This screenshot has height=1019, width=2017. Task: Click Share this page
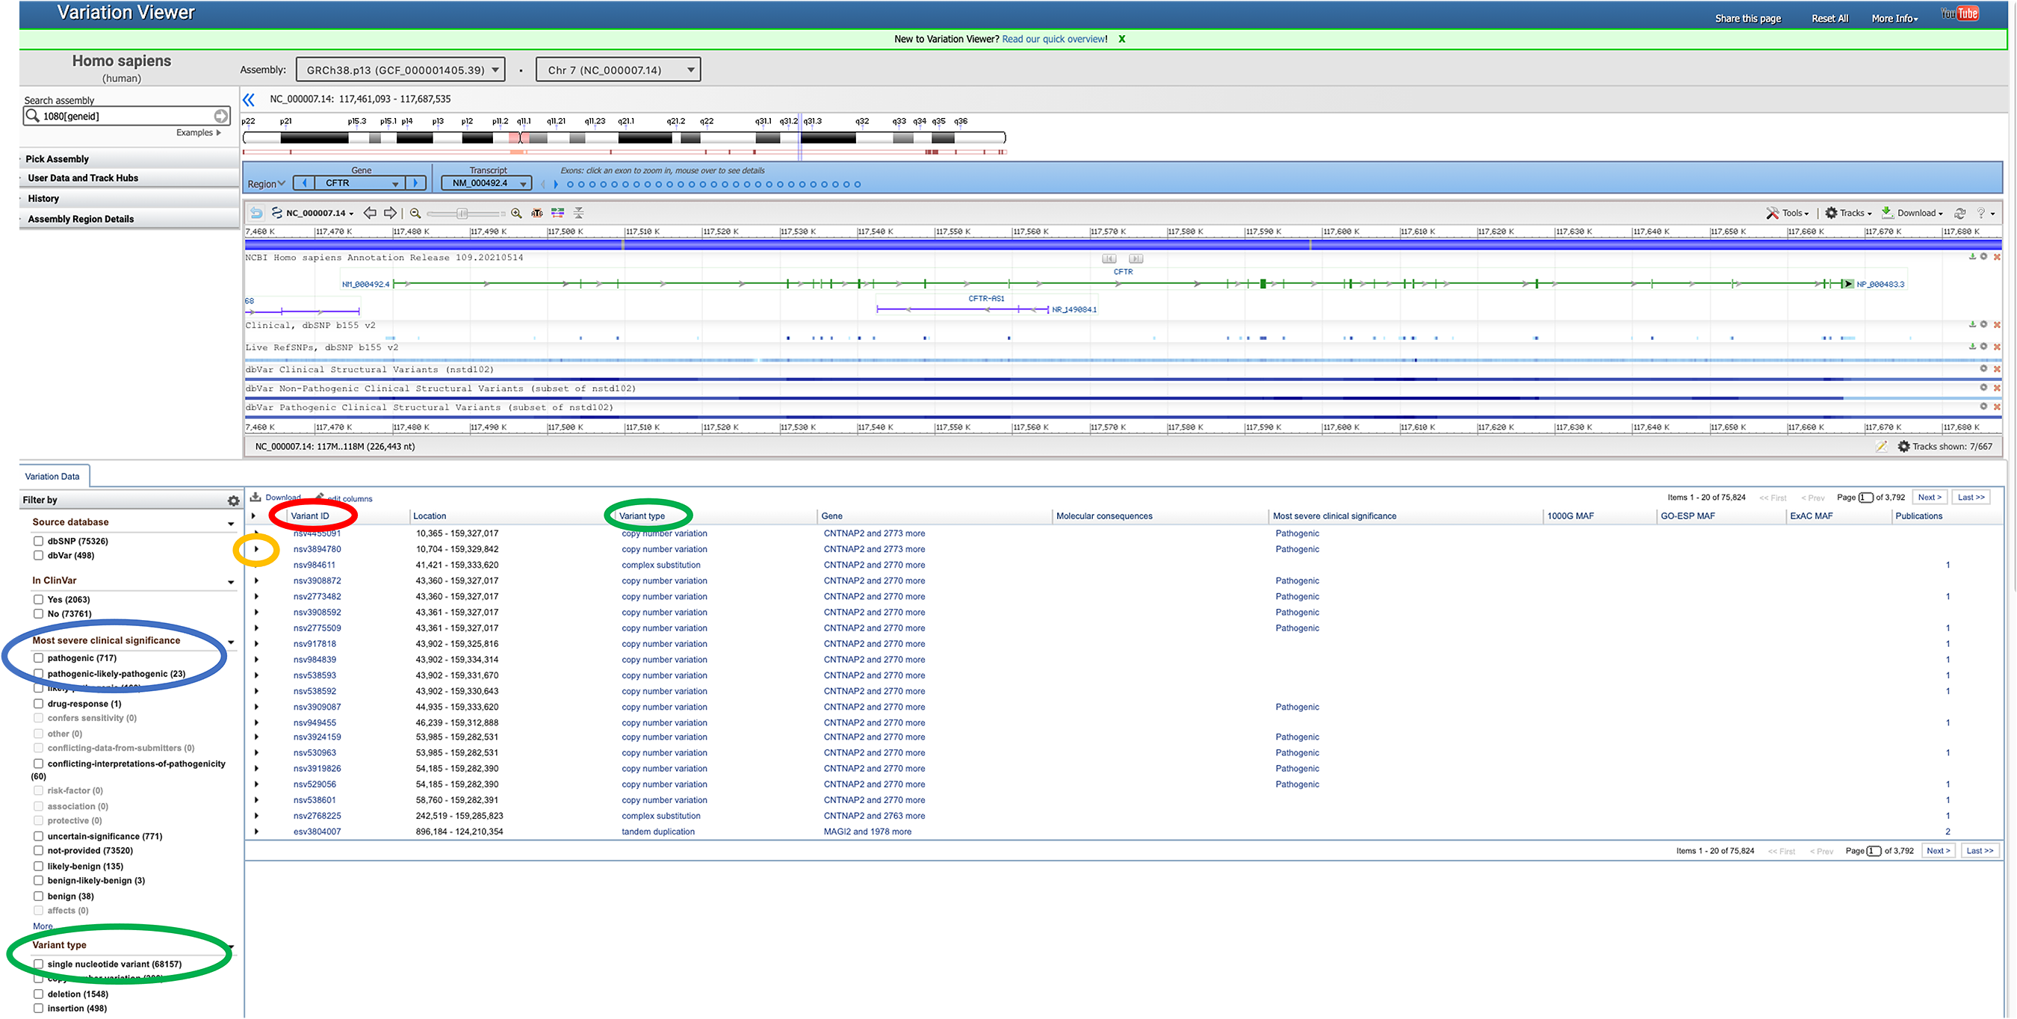pyautogui.click(x=1747, y=19)
